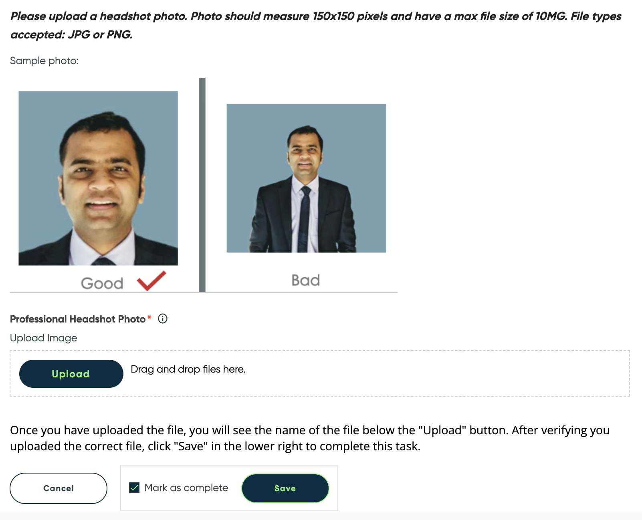Cancel the headshot upload task
This screenshot has height=520, width=642.
(59, 488)
